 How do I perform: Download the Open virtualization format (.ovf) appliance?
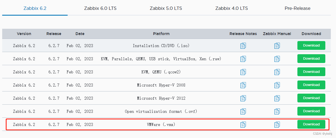(311, 111)
